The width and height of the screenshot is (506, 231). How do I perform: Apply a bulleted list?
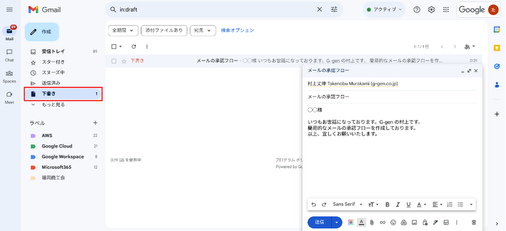(460, 204)
